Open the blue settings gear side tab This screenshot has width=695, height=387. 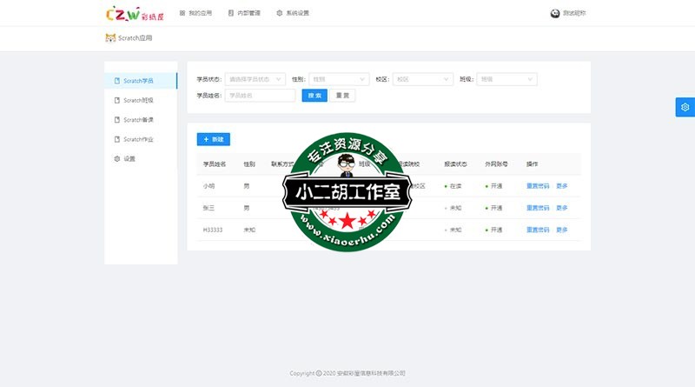click(685, 107)
